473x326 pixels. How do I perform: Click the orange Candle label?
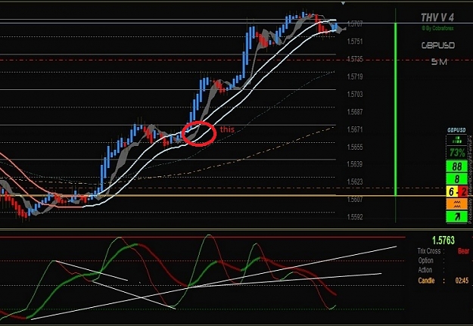pos(426,281)
